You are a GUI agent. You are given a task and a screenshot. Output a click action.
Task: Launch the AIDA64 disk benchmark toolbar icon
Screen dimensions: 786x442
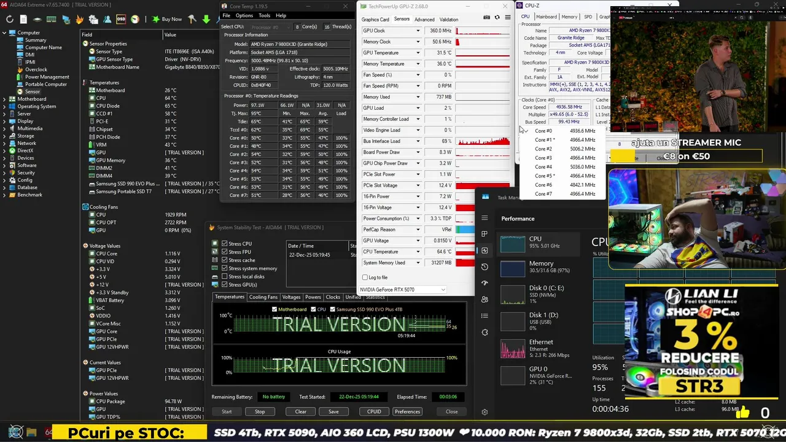37,19
